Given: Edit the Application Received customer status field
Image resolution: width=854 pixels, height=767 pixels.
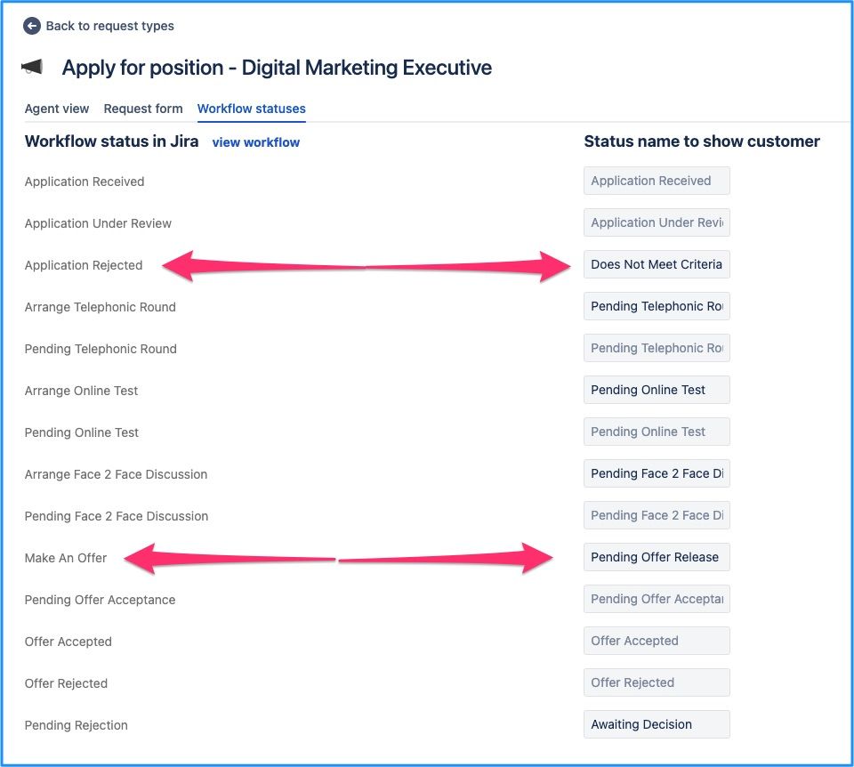Looking at the screenshot, I should (x=657, y=181).
